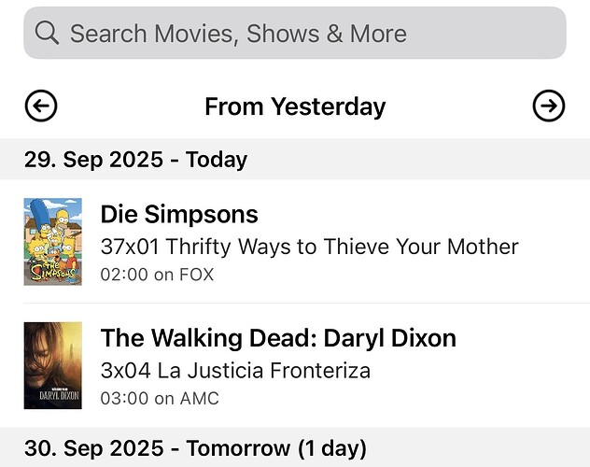
Task: Tap the search magnifying glass icon
Action: click(47, 34)
